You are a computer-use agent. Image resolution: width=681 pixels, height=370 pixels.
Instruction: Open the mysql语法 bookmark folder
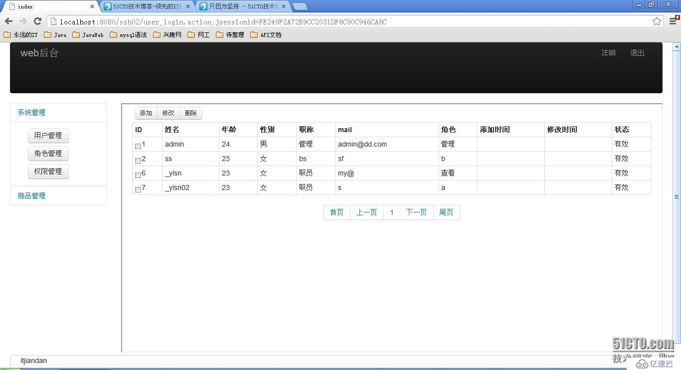pyautogui.click(x=128, y=35)
